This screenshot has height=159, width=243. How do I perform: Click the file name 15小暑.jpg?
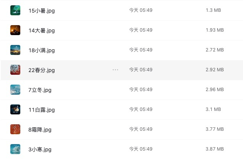pos(42,11)
